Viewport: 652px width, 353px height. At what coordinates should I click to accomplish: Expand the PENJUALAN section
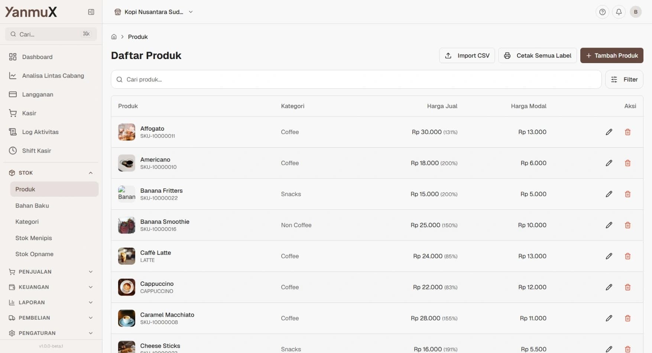click(90, 272)
